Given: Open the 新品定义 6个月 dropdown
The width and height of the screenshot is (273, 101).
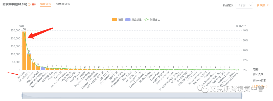Looking at the screenshot, I should 244,5.
